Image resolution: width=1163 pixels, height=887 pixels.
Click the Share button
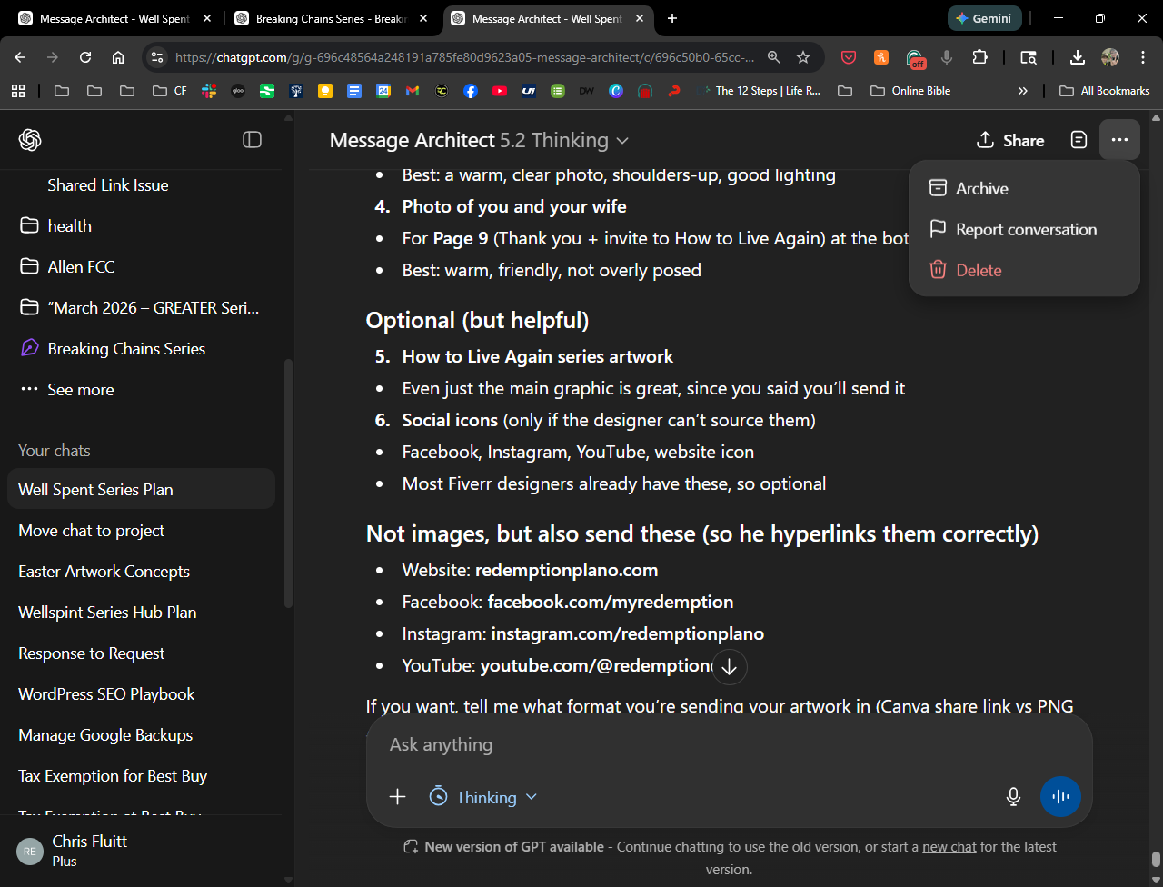(x=1010, y=140)
